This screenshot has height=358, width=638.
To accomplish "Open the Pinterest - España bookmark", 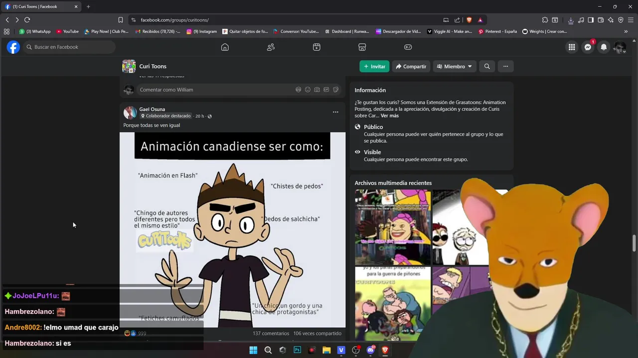I will (497, 31).
